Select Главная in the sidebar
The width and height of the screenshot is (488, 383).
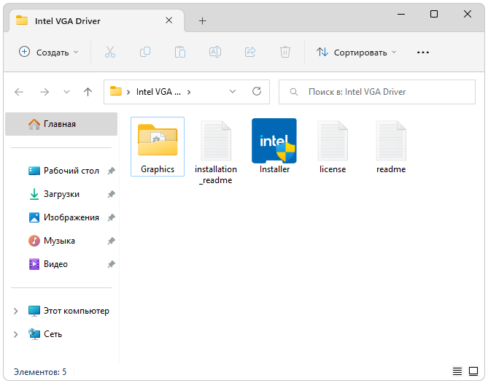pyautogui.click(x=61, y=124)
